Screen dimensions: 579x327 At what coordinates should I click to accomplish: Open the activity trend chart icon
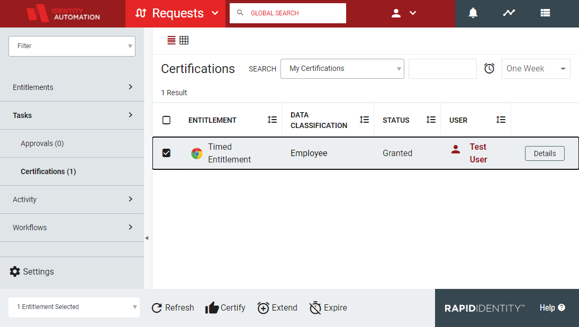[509, 13]
